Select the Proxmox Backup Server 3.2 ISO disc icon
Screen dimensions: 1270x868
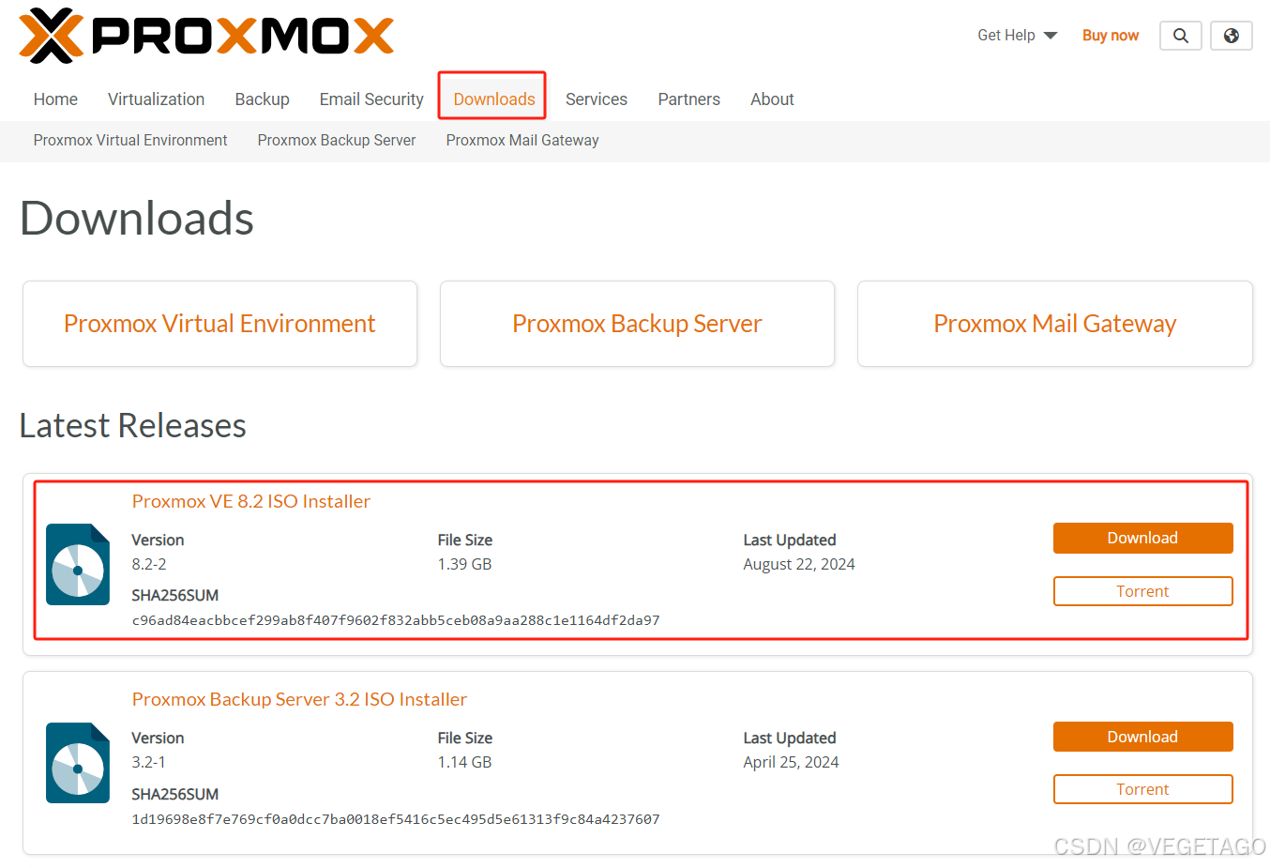coord(78,763)
